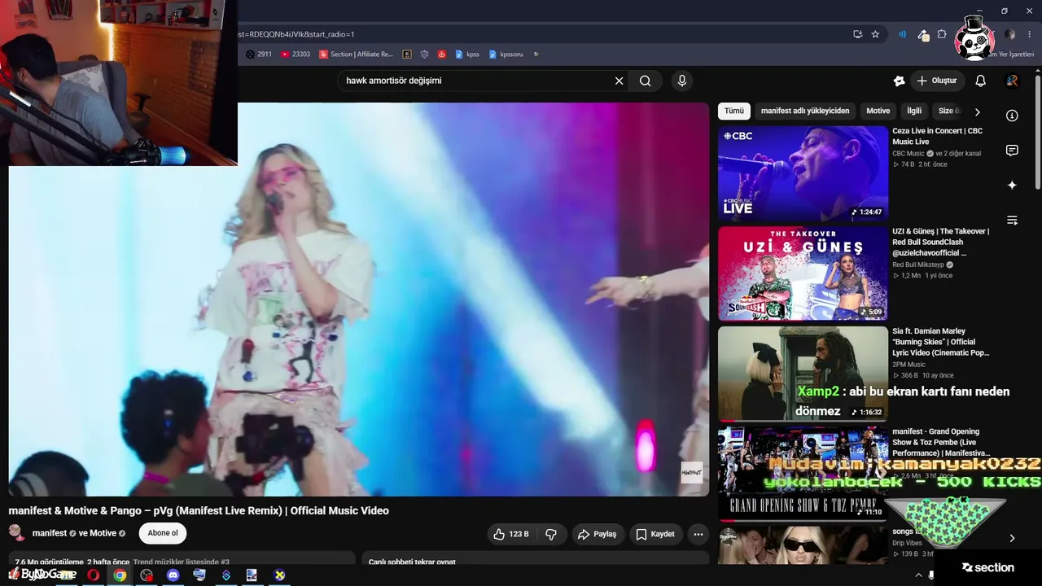
Task: Open Opera browser from the taskbar
Action: (x=94, y=575)
